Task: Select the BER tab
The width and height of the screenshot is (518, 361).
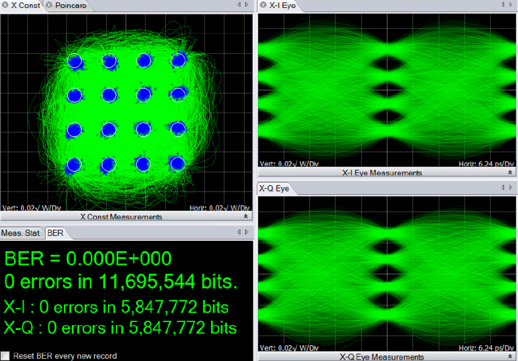Action: (x=55, y=233)
